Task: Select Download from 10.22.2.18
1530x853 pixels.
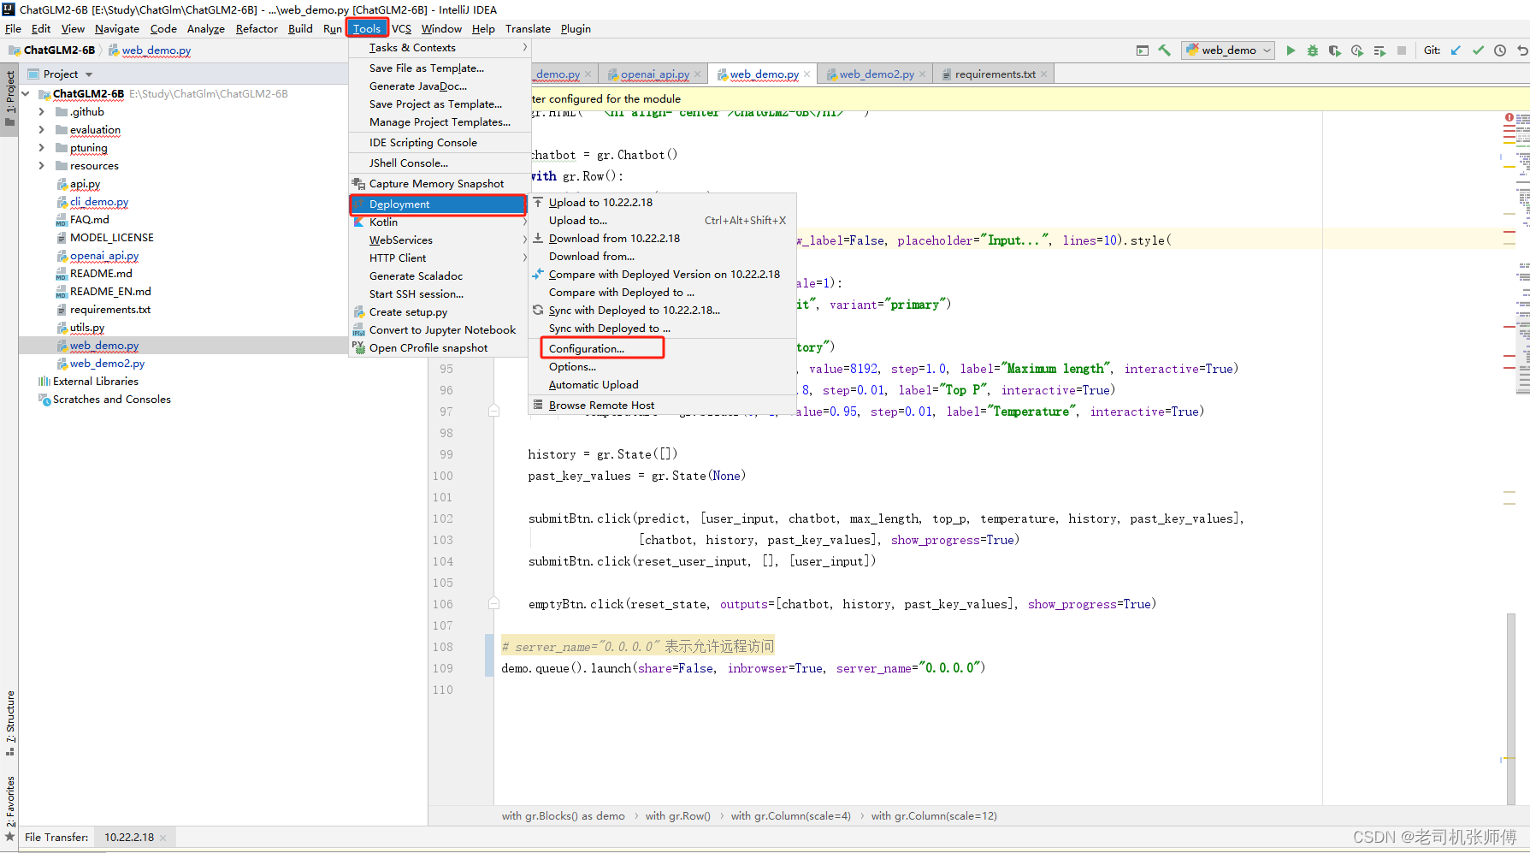Action: [614, 239]
